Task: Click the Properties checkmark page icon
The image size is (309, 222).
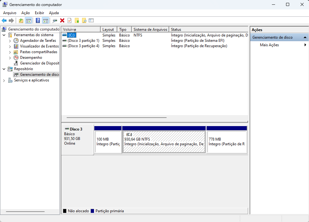Action: click(69, 20)
